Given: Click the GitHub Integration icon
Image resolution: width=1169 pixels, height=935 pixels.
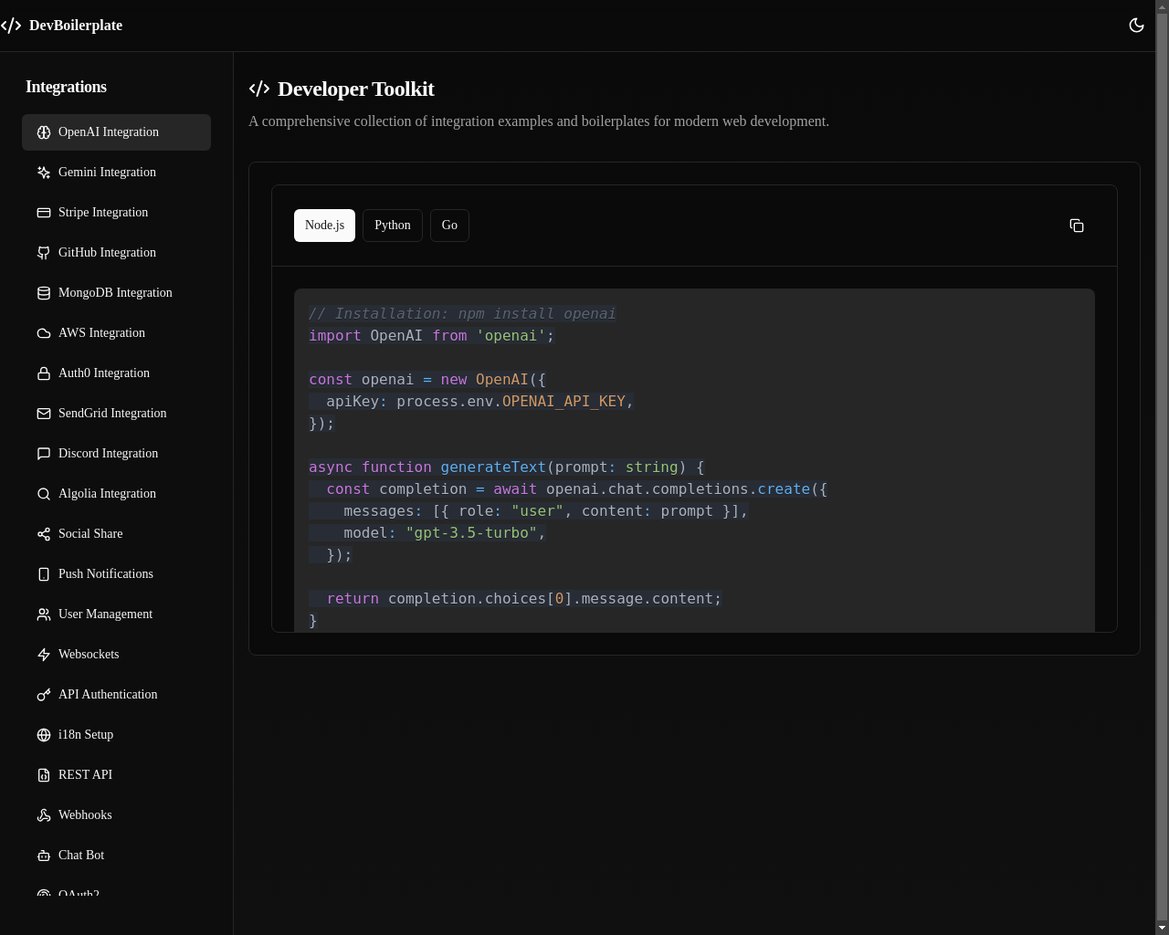Looking at the screenshot, I should [x=44, y=253].
